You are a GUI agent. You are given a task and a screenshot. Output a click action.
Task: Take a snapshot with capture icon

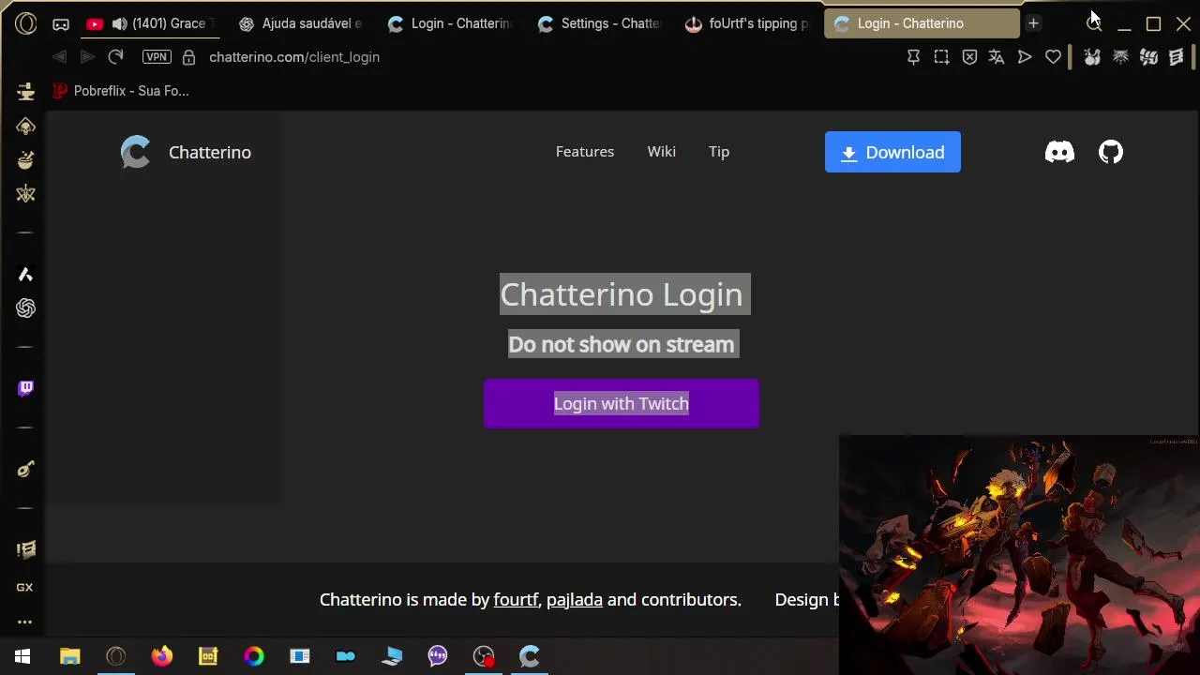tap(941, 57)
